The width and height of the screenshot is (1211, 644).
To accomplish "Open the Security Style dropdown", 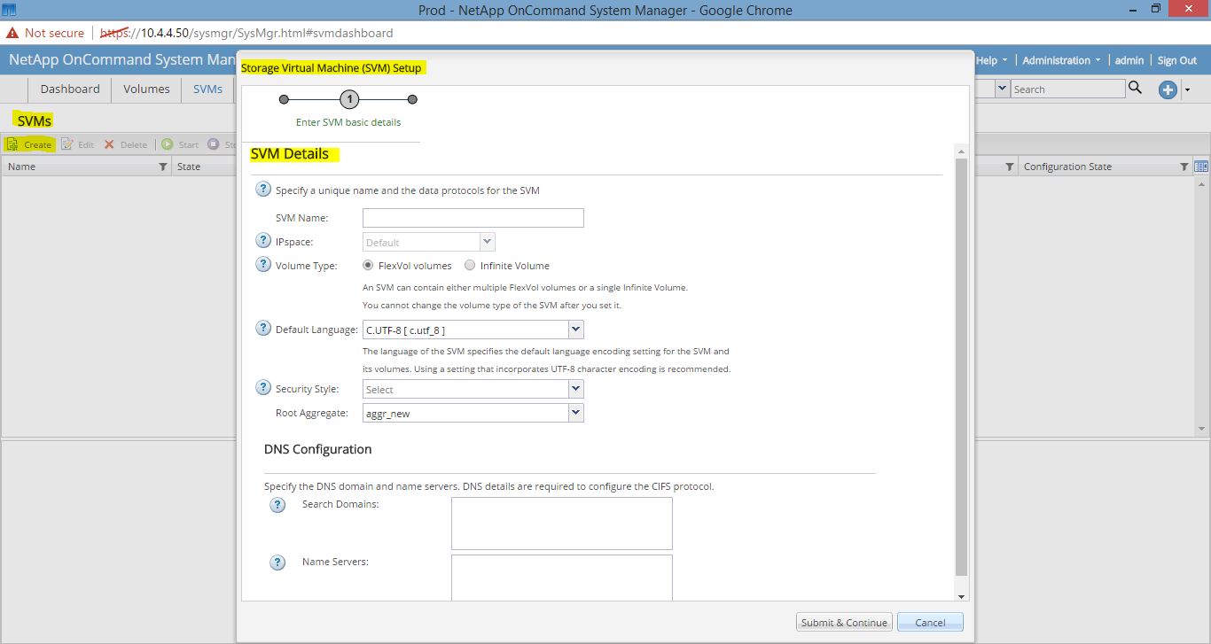I will click(x=575, y=389).
